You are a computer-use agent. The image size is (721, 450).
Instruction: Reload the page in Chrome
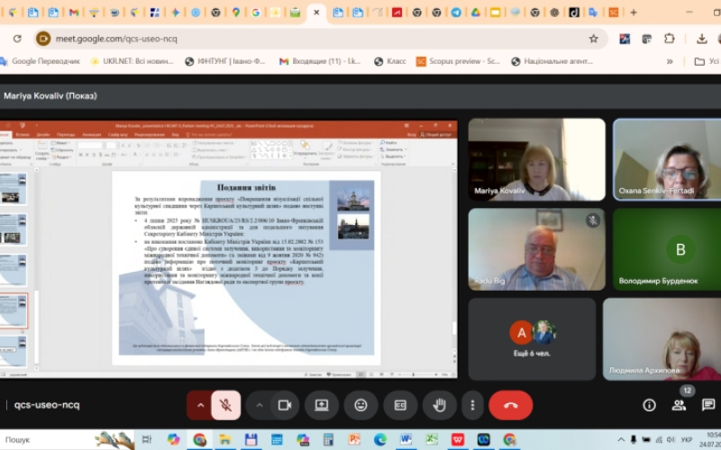(x=17, y=39)
